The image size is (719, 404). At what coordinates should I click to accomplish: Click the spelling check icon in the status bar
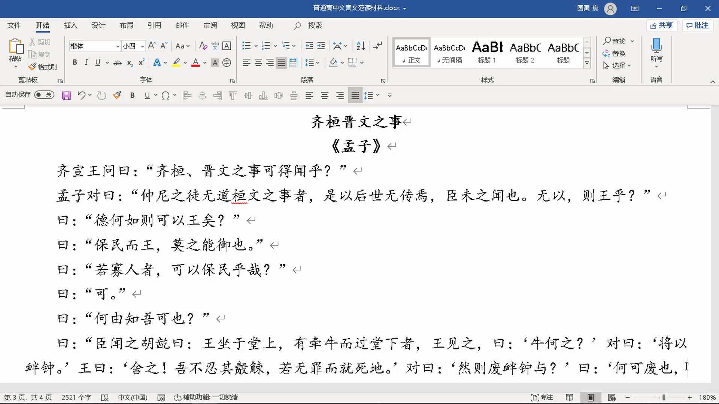(105, 398)
